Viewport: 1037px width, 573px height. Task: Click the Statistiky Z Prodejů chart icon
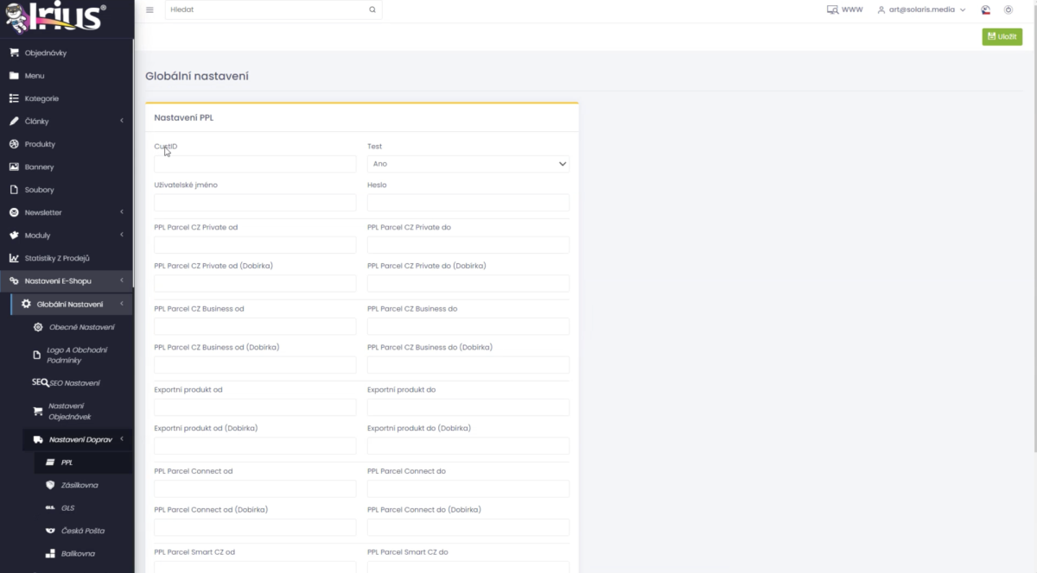click(x=14, y=258)
